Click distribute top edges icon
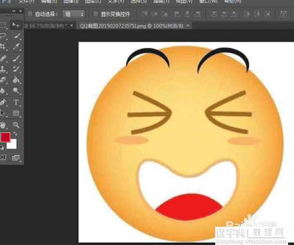Viewport: 294px width, 245px height. click(214, 14)
